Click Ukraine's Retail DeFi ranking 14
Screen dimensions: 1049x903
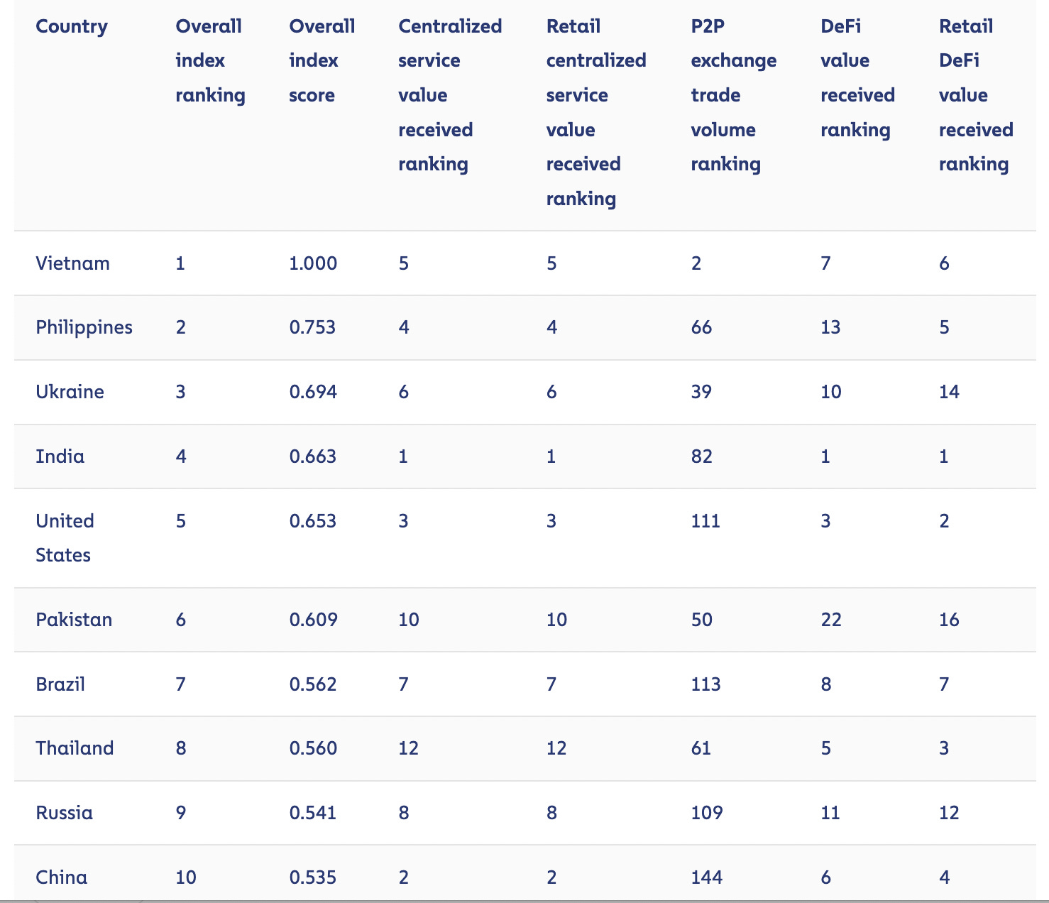point(949,392)
